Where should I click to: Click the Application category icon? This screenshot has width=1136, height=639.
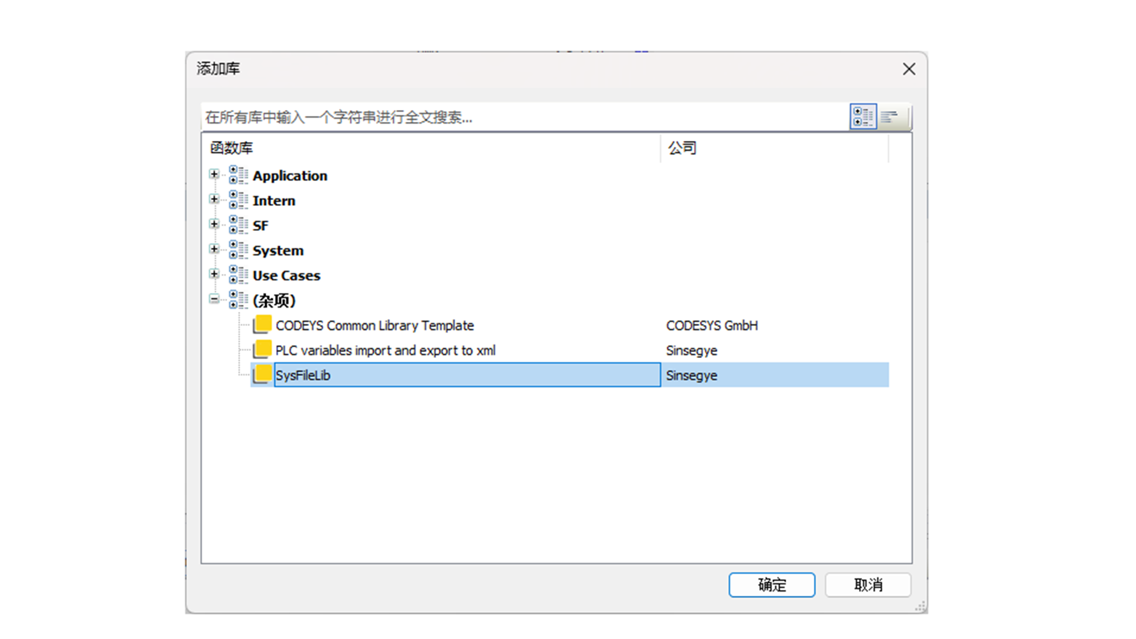tap(238, 175)
